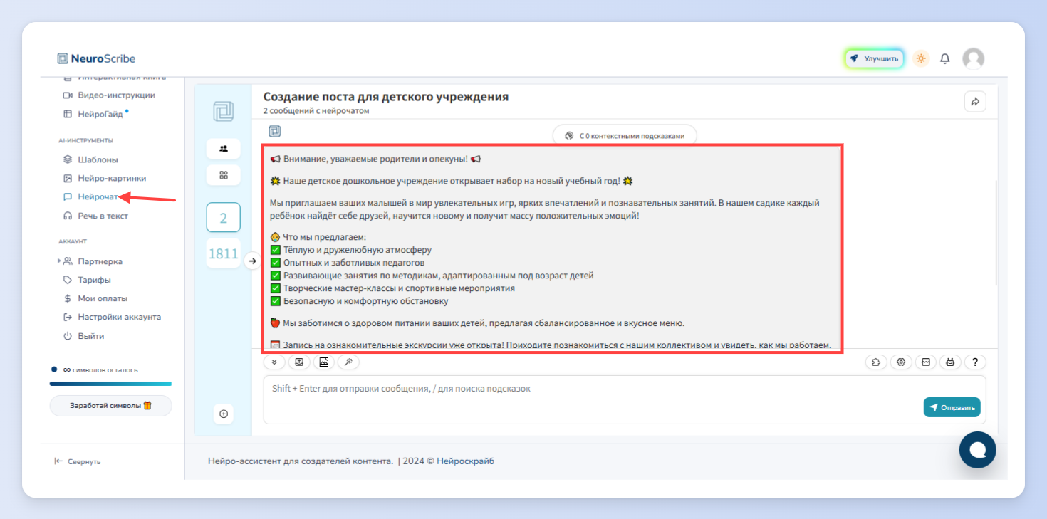Viewport: 1047px width, 519px height.
Task: Click the Выйти power icon
Action: [x=68, y=335]
